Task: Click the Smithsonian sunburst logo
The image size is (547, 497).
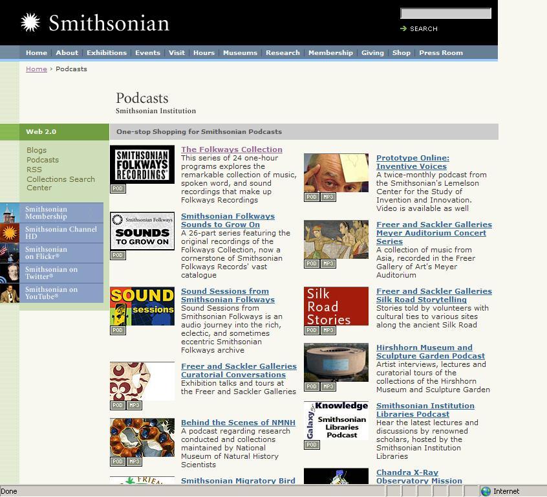Action: 30,23
